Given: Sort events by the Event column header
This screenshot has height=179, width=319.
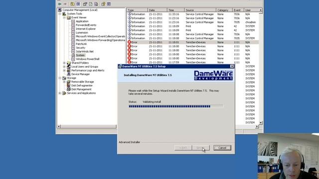Looking at the screenshot, I should coord(238,10).
